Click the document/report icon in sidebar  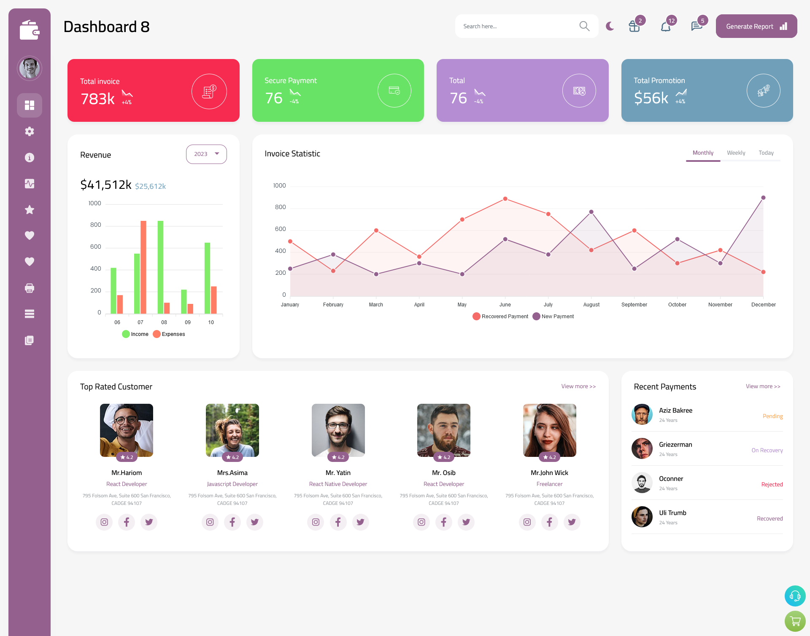[x=29, y=340]
